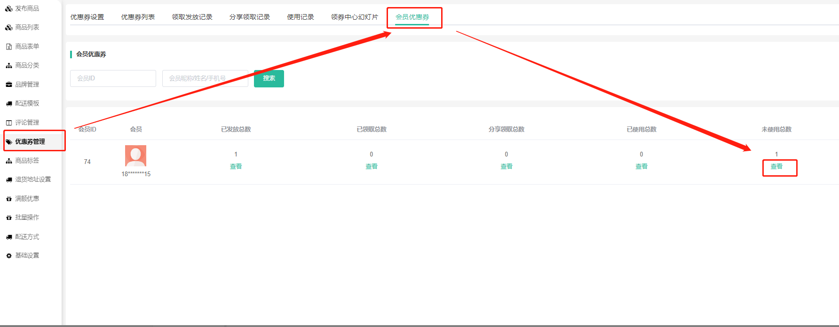
Task: Click the 基础设置 gear icon
Action: pyautogui.click(x=9, y=256)
